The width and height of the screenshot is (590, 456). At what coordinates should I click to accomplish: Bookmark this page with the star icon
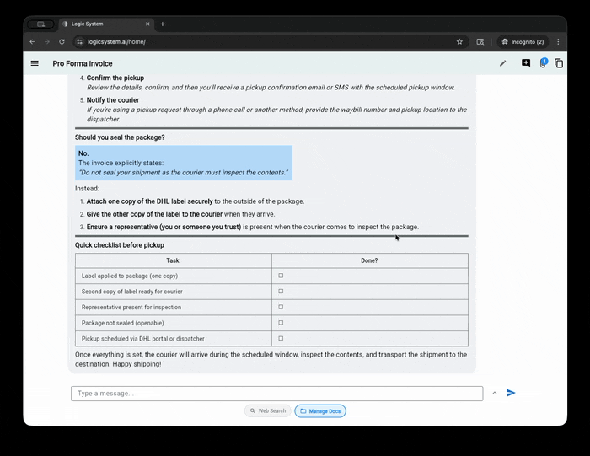pyautogui.click(x=459, y=41)
